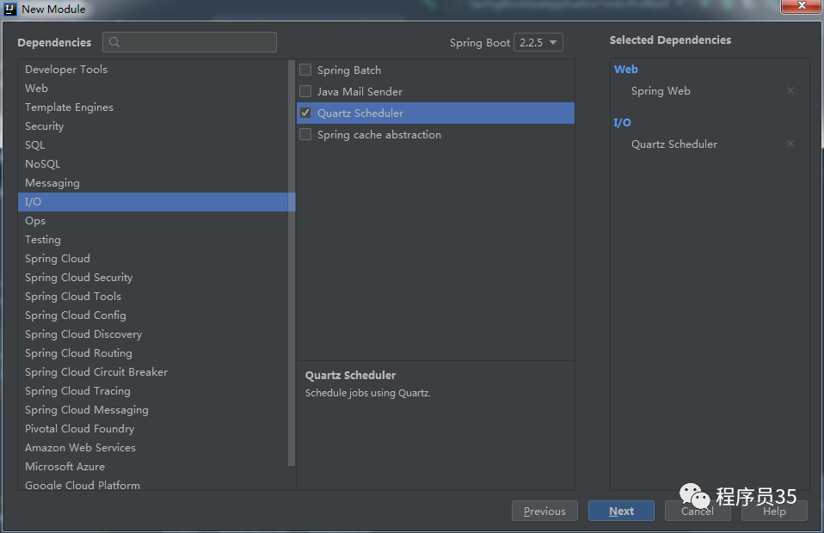Open the Spring Boot version dropdown
The height and width of the screenshot is (533, 824).
click(x=538, y=42)
